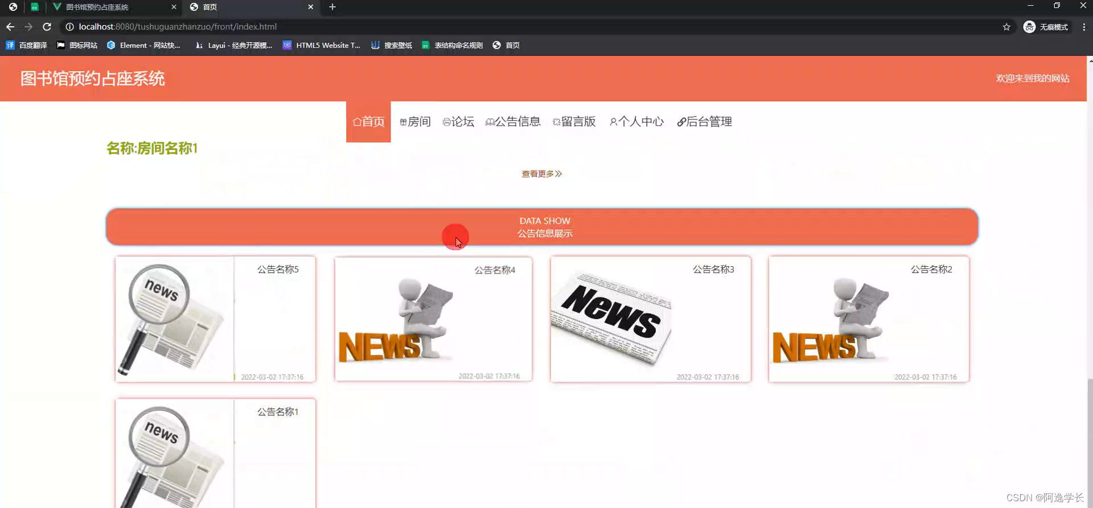Select the 首页 browser tab
Image resolution: width=1093 pixels, height=508 pixels.
pos(252,7)
